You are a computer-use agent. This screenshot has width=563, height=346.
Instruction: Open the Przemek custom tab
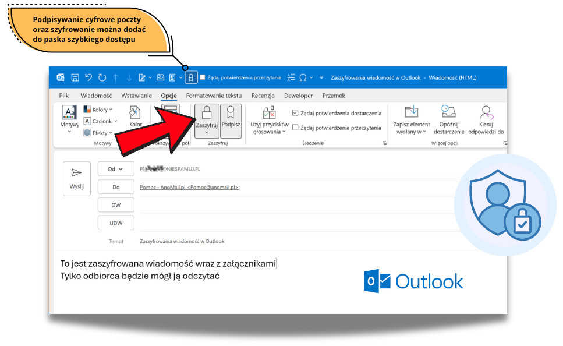334,96
